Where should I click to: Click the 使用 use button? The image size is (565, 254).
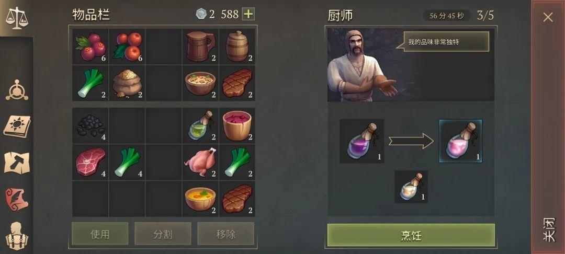coord(100,234)
